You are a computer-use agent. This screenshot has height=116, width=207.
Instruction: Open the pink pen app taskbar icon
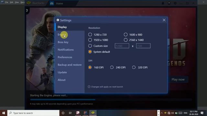(x=78, y=113)
